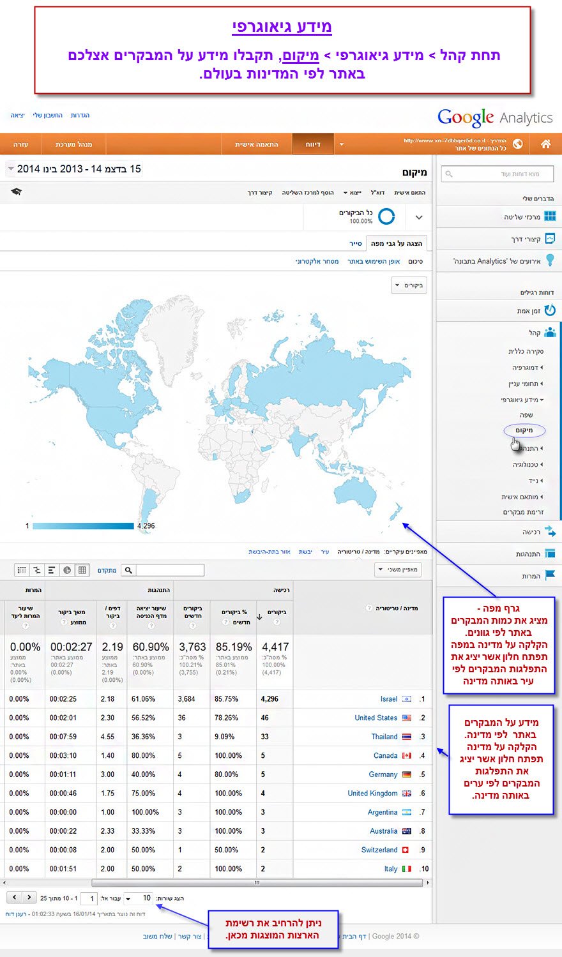Image resolution: width=562 pixels, height=957 pixels.
Task: Click the Home icon in the orange bar
Action: click(x=545, y=144)
